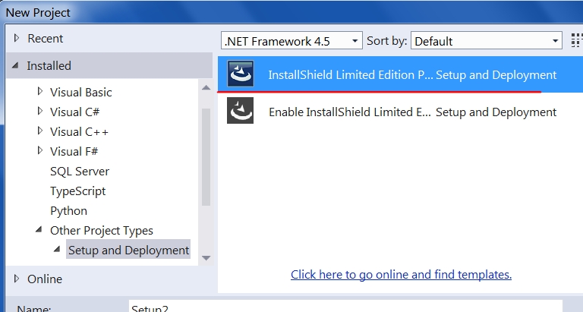This screenshot has height=312, width=583.
Task: Expand the Visual C++ node
Action: pos(40,131)
